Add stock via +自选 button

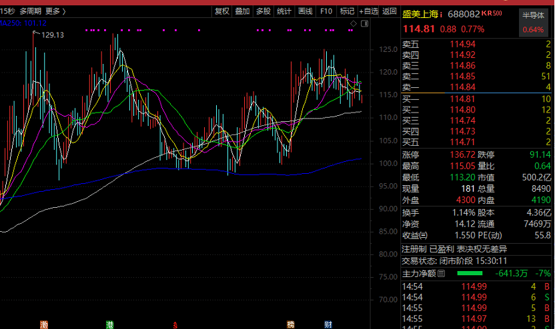tap(368, 11)
